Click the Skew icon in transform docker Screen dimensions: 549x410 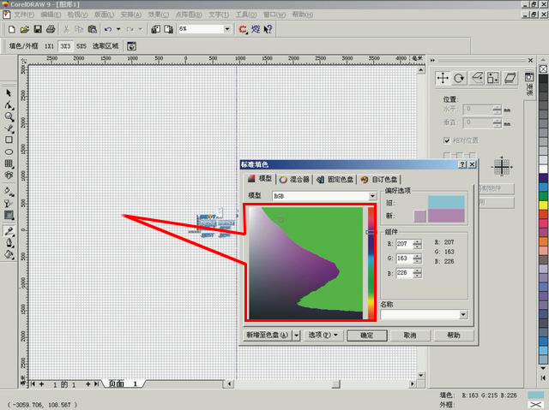click(x=510, y=78)
